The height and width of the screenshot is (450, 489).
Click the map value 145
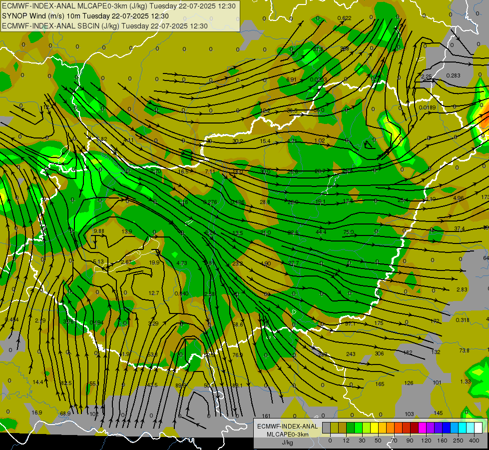[x=438, y=413]
